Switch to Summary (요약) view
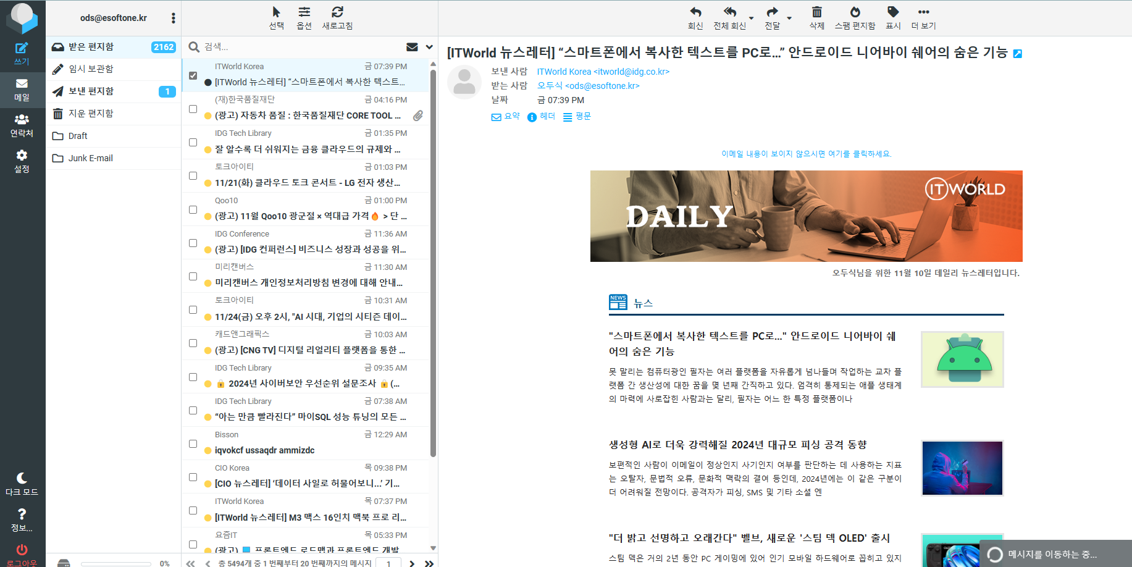1132x567 pixels. 506,116
